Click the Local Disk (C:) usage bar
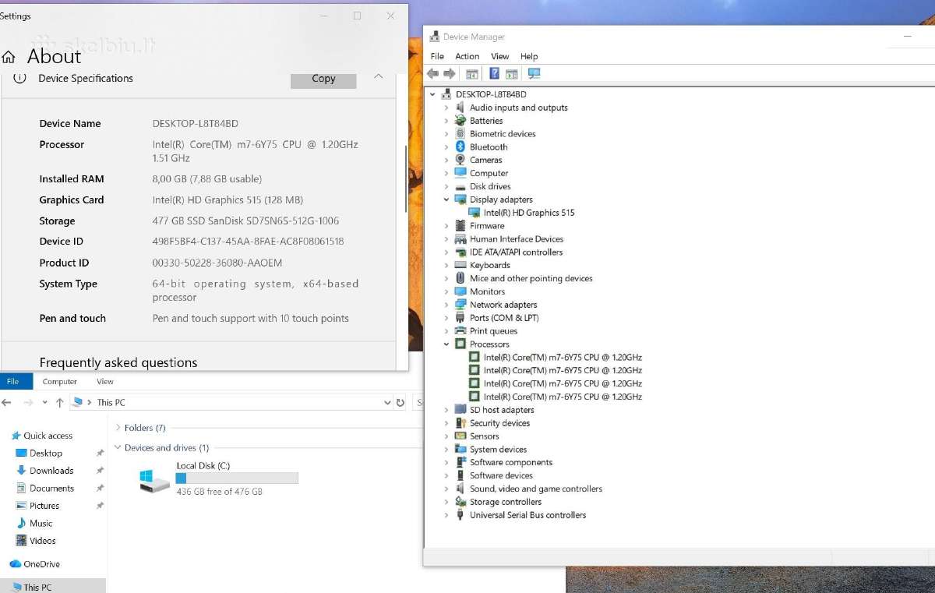 click(237, 478)
